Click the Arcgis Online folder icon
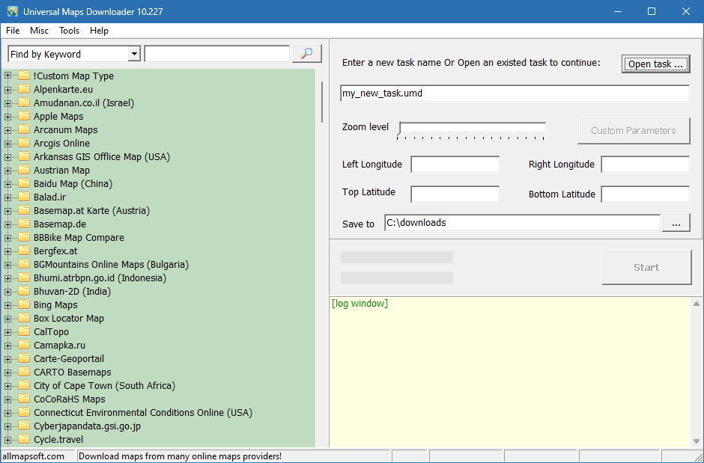704x463 pixels. tap(23, 144)
